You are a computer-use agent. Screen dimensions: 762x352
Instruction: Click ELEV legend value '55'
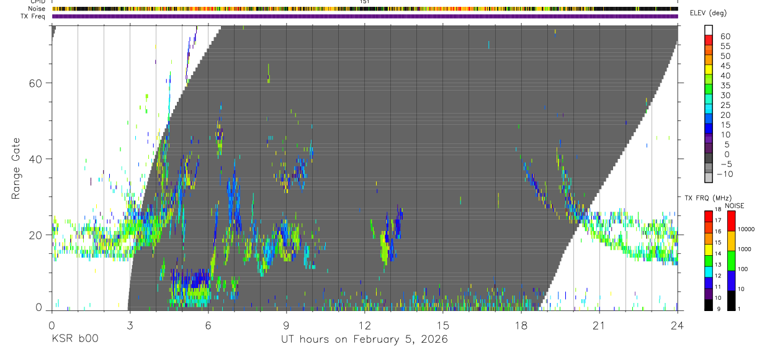click(x=725, y=46)
